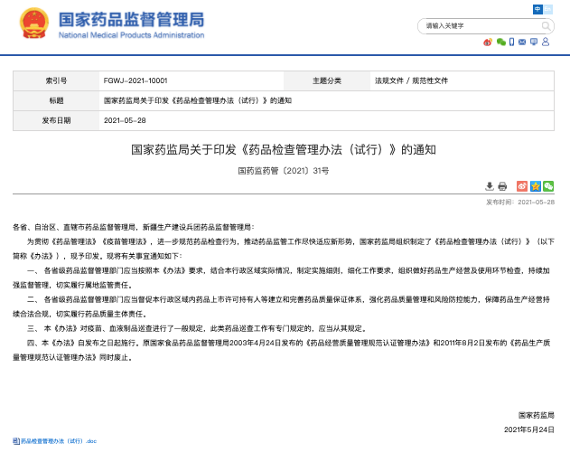Share article to Weibo red button

(x=521, y=185)
